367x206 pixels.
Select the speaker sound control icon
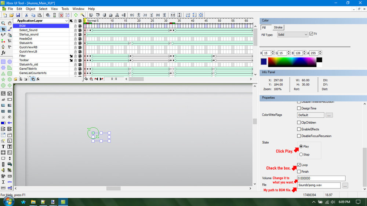(x=3, y=170)
